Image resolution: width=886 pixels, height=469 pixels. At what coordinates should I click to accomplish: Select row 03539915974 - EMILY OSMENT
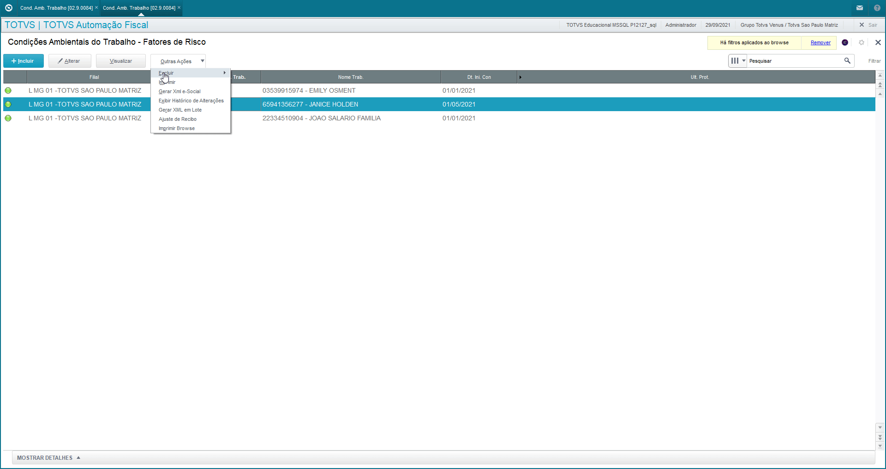point(439,90)
